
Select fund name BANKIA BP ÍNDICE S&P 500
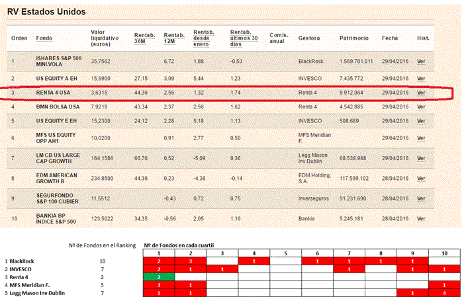click(x=56, y=218)
